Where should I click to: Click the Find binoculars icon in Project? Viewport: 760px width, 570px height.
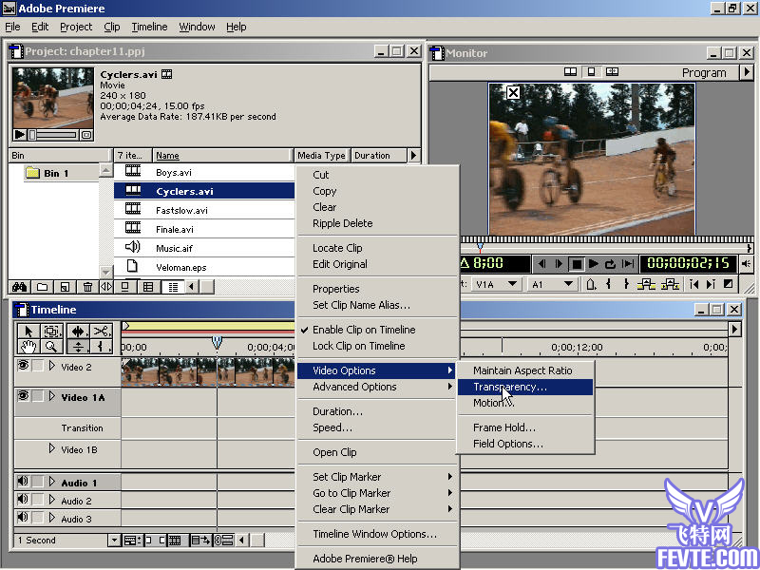(18, 286)
